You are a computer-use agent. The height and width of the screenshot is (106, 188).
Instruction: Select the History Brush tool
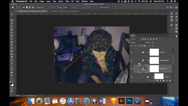click(x=12, y=45)
